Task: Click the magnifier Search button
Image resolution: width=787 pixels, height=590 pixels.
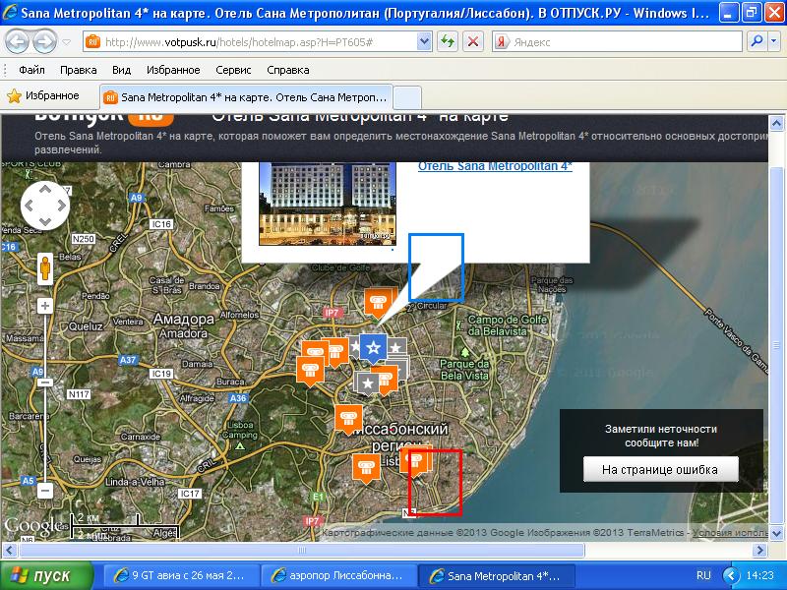Action: 757,42
